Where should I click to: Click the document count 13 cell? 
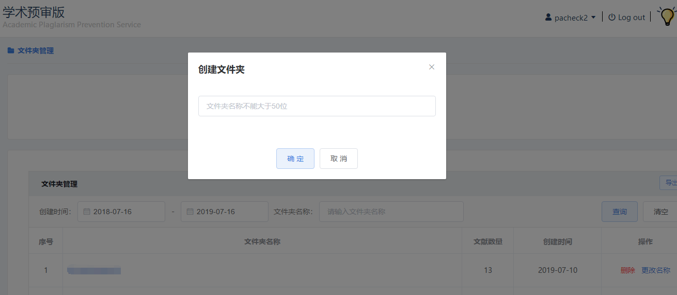[x=488, y=270]
